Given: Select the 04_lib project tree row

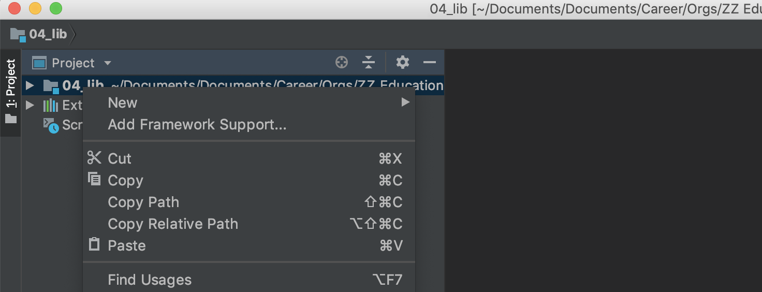Looking at the screenshot, I should (232, 85).
